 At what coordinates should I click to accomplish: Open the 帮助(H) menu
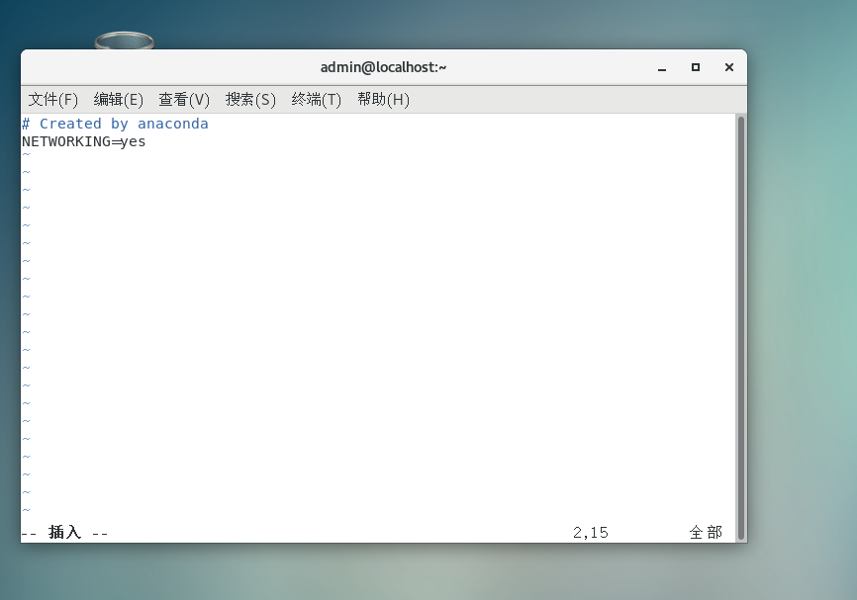coord(383,99)
